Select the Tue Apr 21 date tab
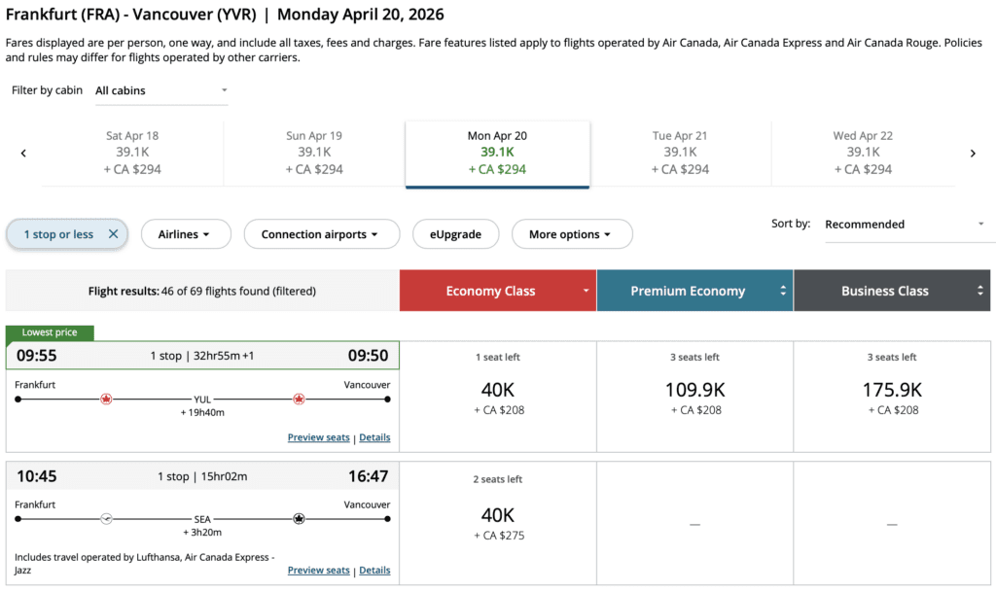The image size is (996, 591). coord(680,153)
